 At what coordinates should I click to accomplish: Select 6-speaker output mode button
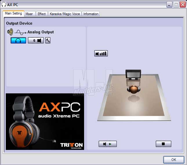click(36, 40)
